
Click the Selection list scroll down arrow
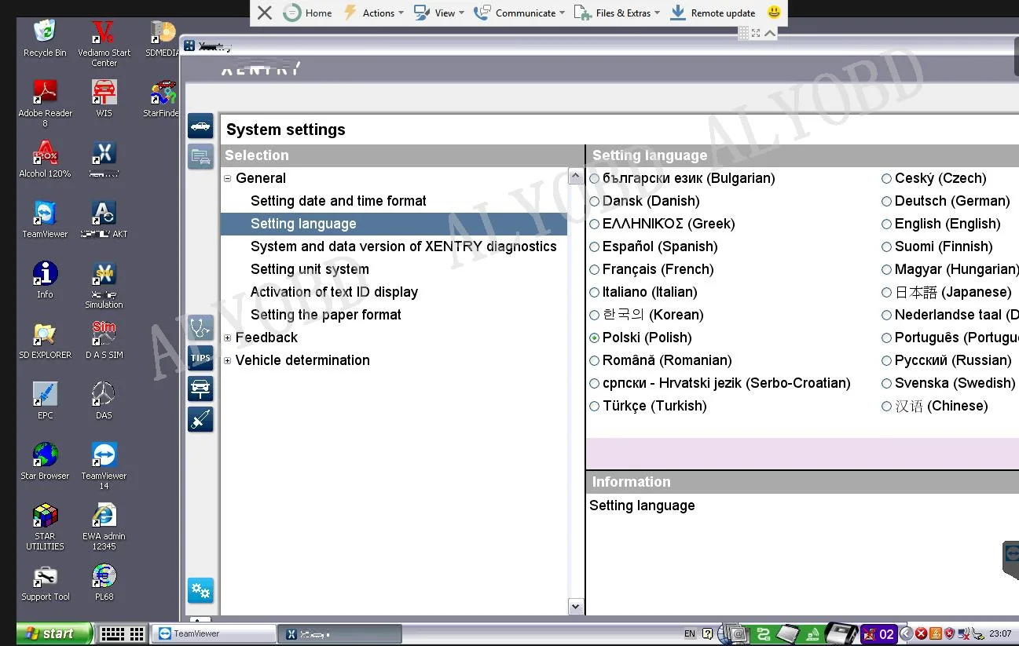click(x=575, y=606)
